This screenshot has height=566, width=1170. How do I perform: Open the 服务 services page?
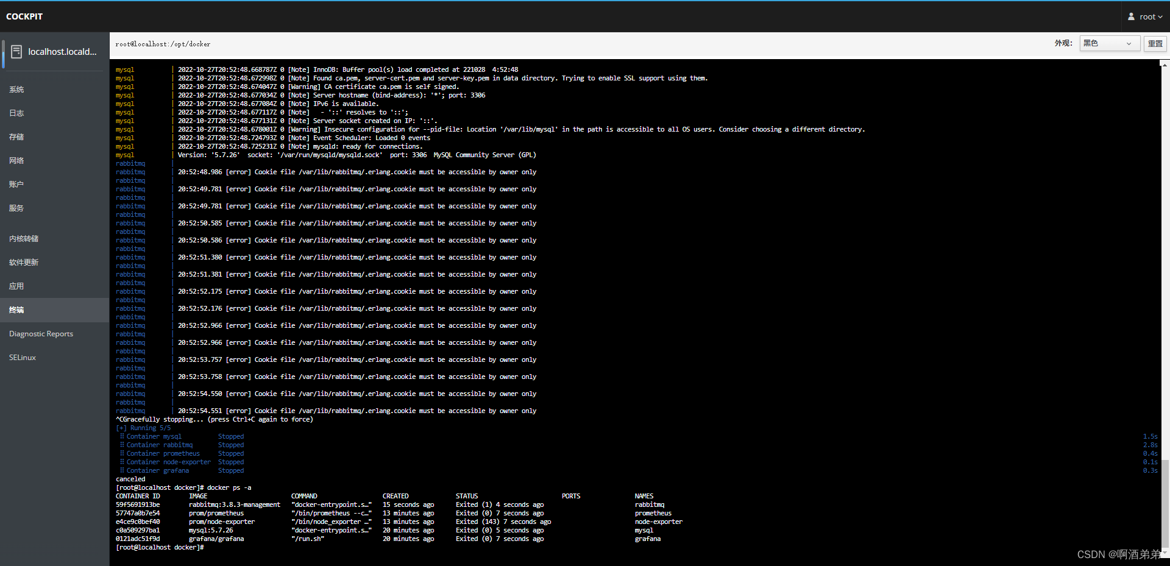coord(55,208)
